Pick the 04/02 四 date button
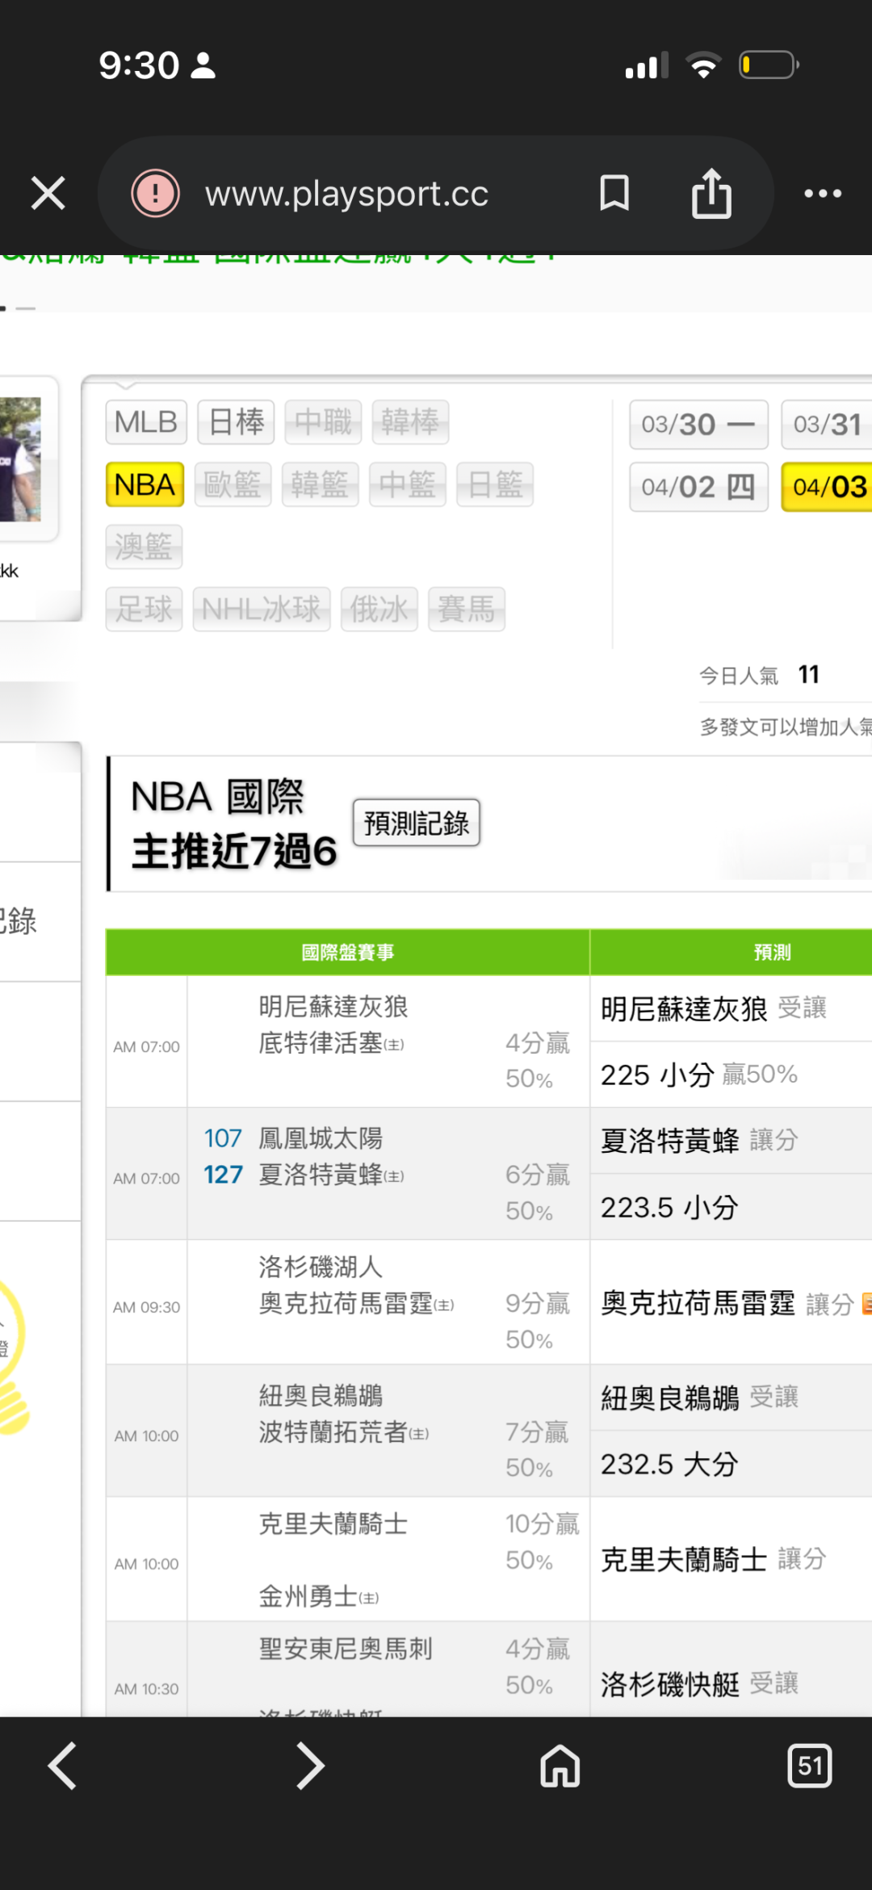This screenshot has width=872, height=1890. (x=698, y=487)
